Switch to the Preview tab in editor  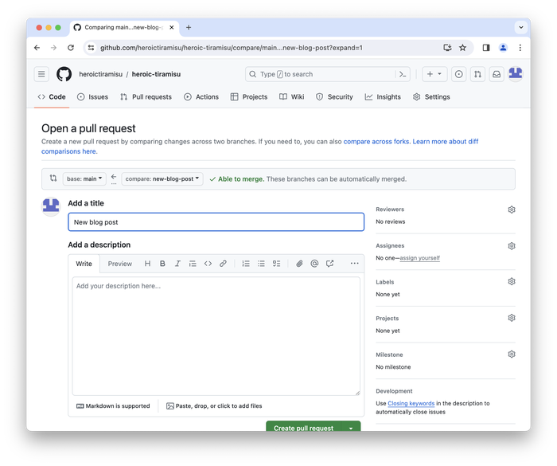119,264
